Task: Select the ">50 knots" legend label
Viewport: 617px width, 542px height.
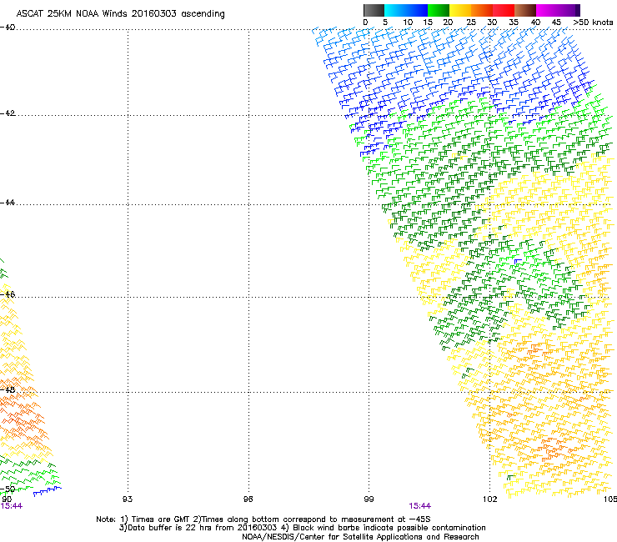Action: pos(593,23)
